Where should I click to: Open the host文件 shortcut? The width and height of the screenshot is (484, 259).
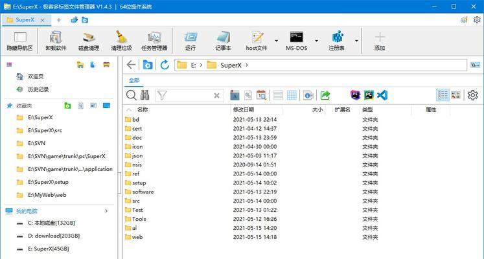(x=257, y=41)
